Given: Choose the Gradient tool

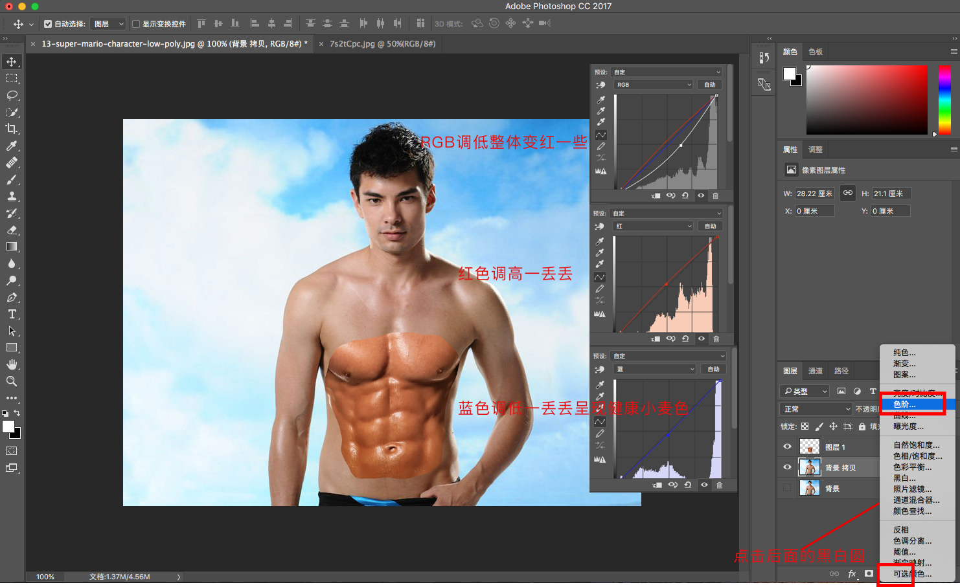Looking at the screenshot, I should coord(12,247).
